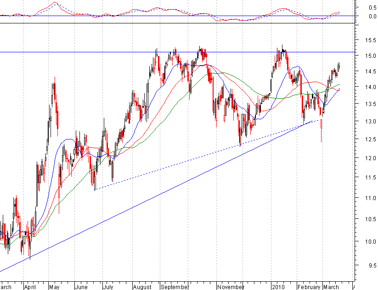The height and width of the screenshot is (290, 378).
Task: Select the 15.0 price axis value
Action: pyautogui.click(x=371, y=56)
